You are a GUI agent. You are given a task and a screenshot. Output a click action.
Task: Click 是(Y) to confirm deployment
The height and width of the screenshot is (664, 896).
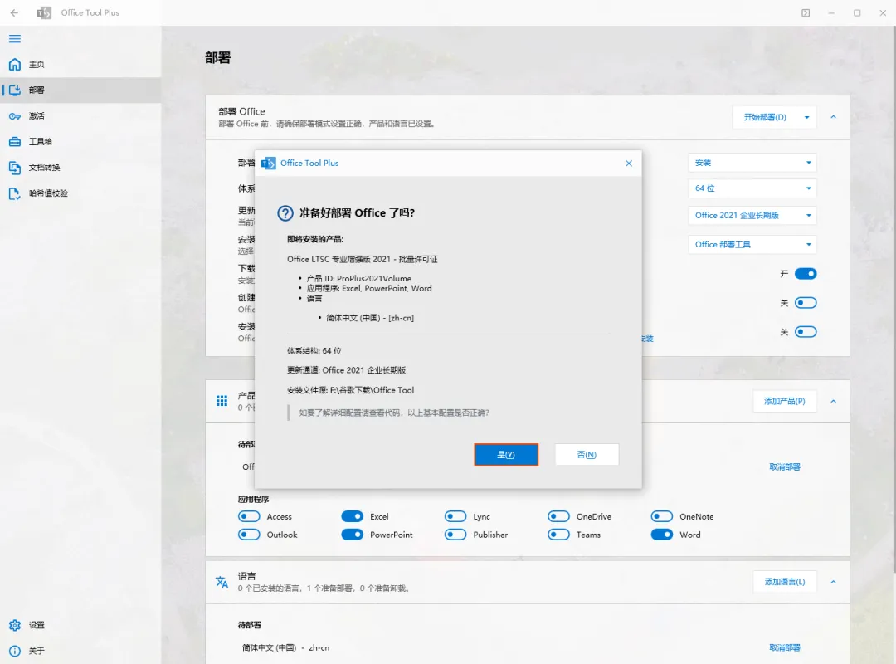pos(506,455)
